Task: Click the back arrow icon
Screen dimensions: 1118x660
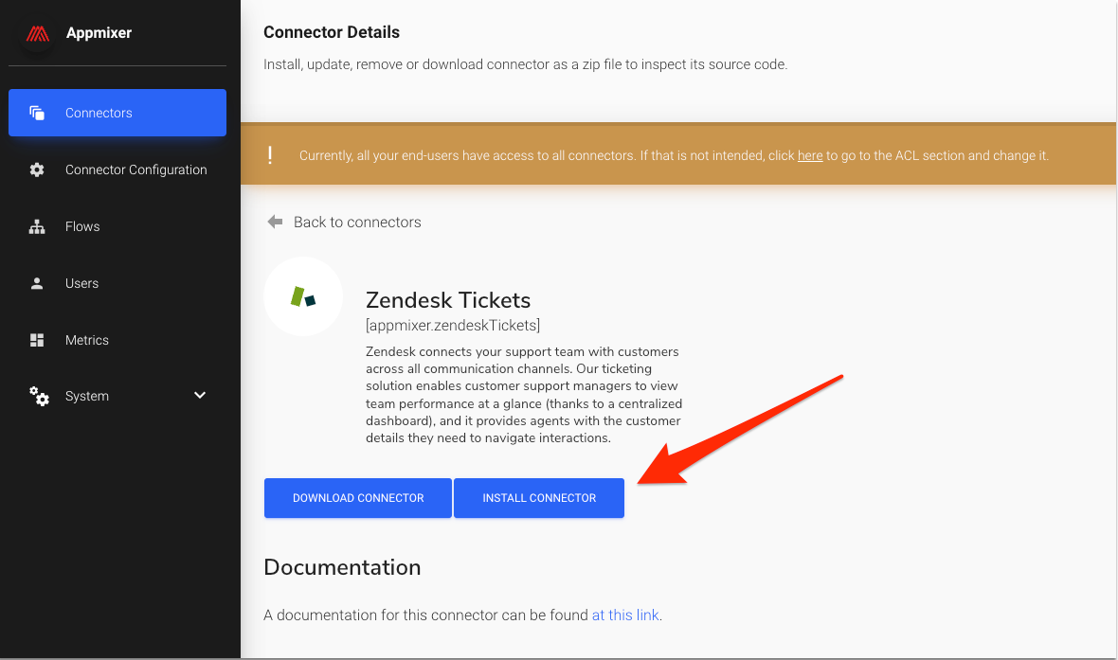Action: (275, 222)
